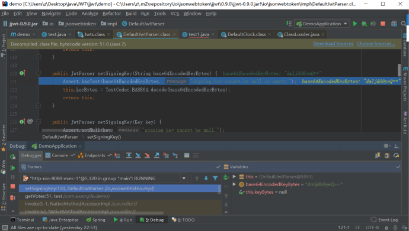Click the Choose Sources... link
The width and height of the screenshot is (409, 231).
[376, 44]
